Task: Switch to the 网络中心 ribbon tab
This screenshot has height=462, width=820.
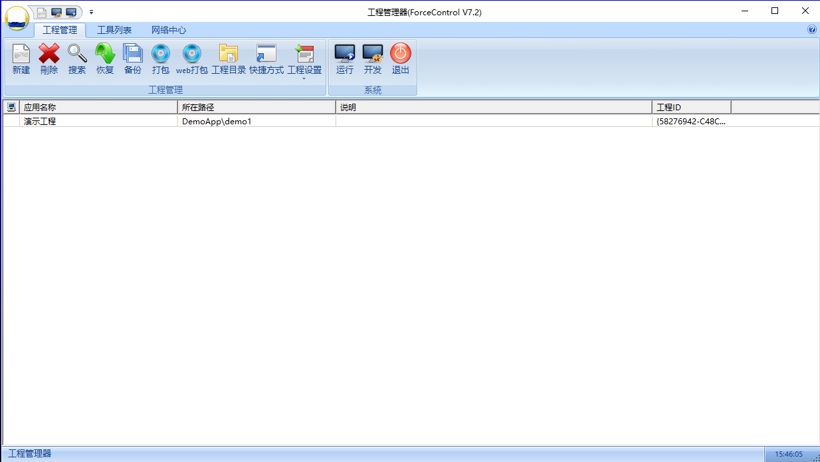Action: 169,30
